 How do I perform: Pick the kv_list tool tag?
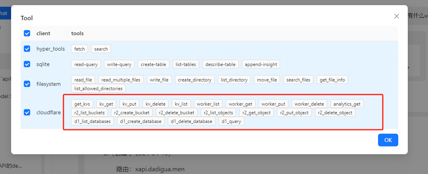[x=181, y=104]
